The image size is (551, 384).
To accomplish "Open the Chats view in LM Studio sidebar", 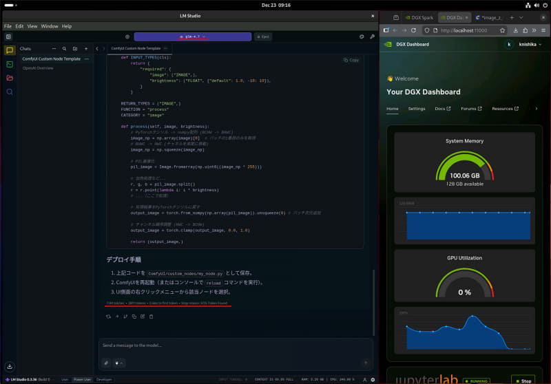I will coord(10,50).
